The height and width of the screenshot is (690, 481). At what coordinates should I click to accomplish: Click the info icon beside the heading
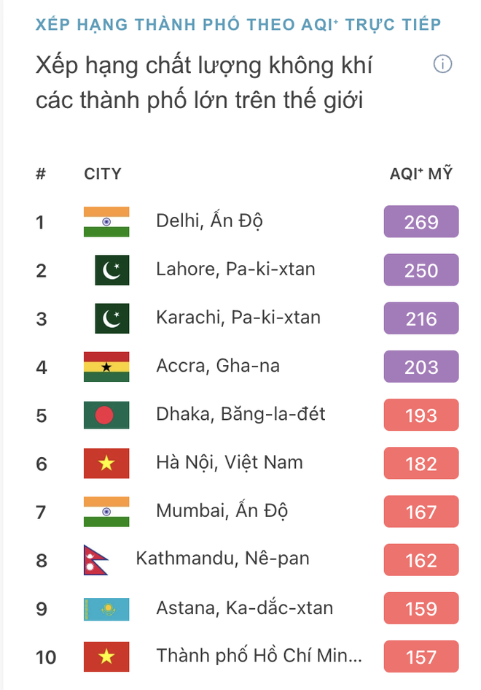click(x=442, y=64)
